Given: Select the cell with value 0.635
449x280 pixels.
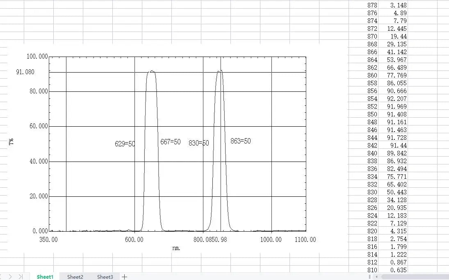Looking at the screenshot, I should [393, 270].
